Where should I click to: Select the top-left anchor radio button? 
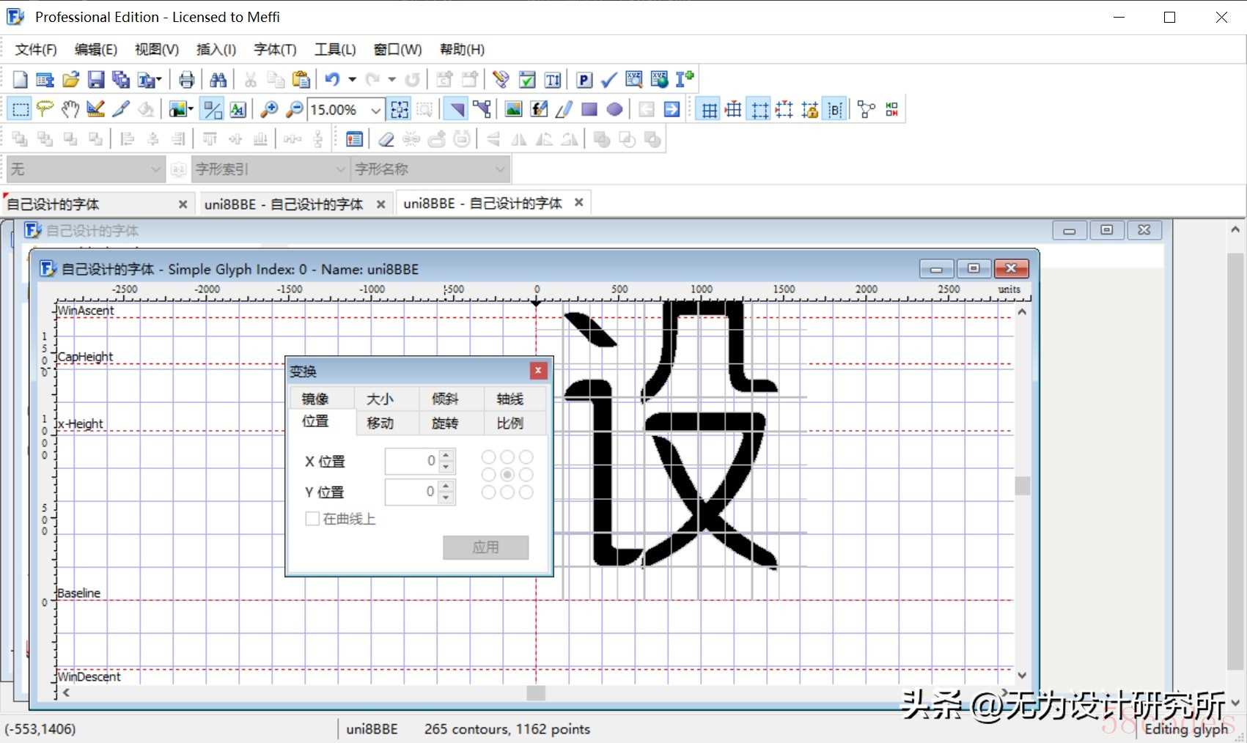point(488,457)
